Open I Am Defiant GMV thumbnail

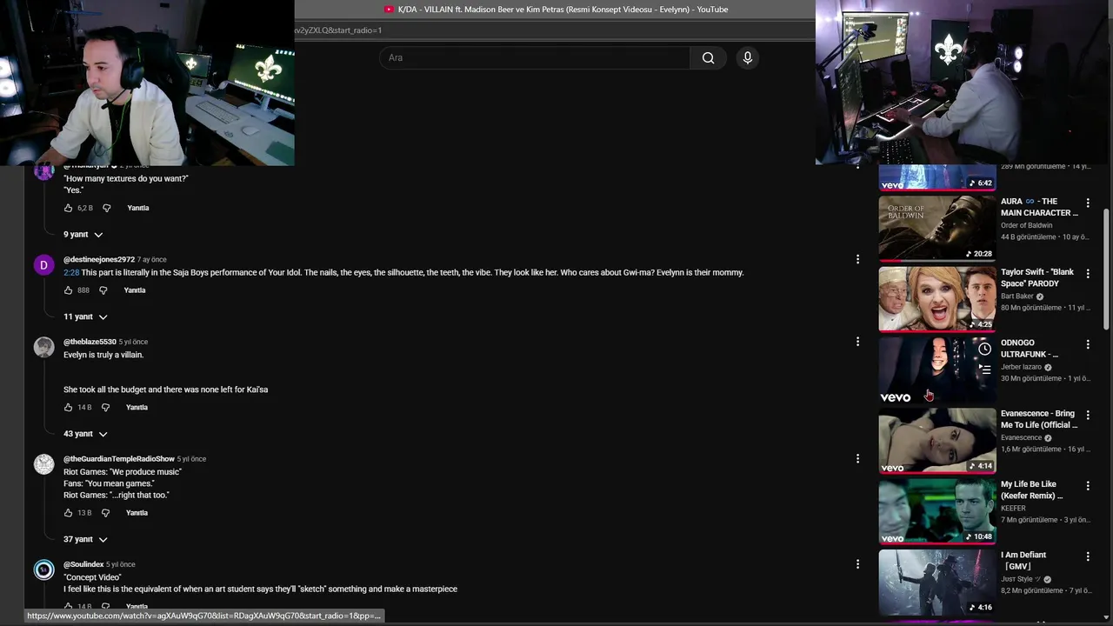pyautogui.click(x=937, y=582)
